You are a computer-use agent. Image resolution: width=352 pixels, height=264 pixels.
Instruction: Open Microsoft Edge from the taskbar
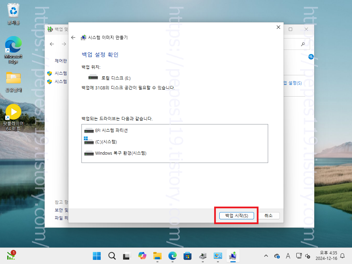click(x=173, y=256)
